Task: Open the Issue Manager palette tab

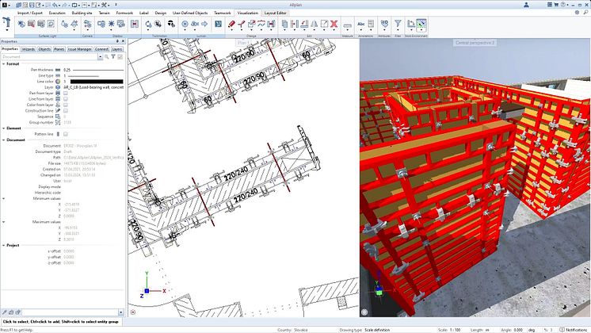Action: (79, 49)
